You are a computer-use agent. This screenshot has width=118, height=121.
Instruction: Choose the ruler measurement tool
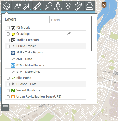pyautogui.click(x=37, y=6)
